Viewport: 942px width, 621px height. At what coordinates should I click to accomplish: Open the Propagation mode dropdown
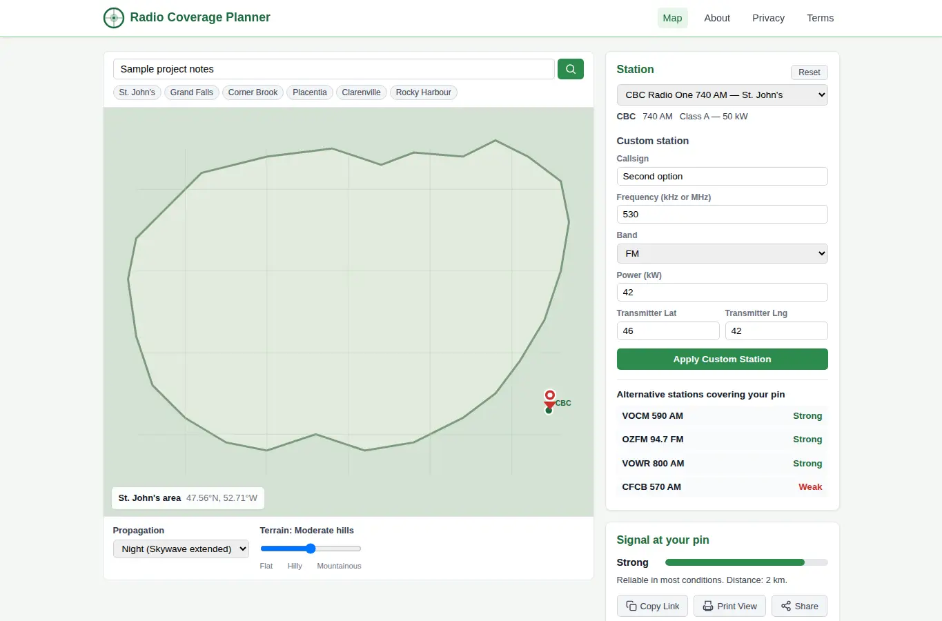pos(181,549)
